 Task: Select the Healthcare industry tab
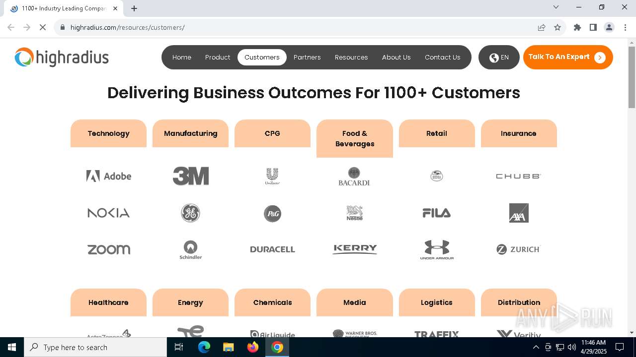tap(108, 302)
